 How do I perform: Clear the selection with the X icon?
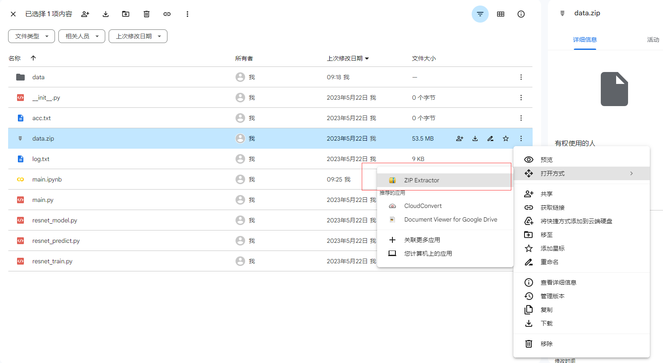pyautogui.click(x=13, y=14)
